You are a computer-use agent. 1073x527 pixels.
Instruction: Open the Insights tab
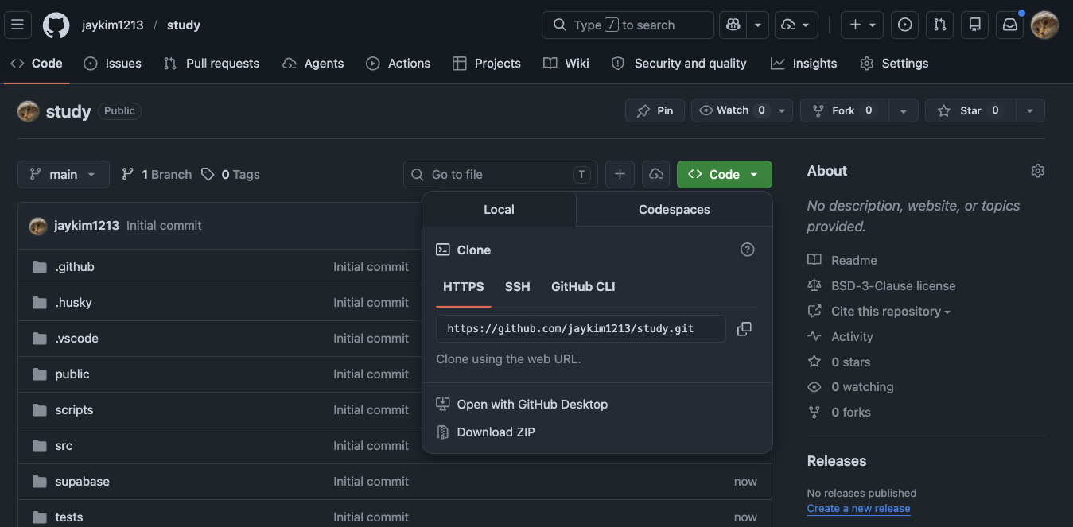(804, 64)
